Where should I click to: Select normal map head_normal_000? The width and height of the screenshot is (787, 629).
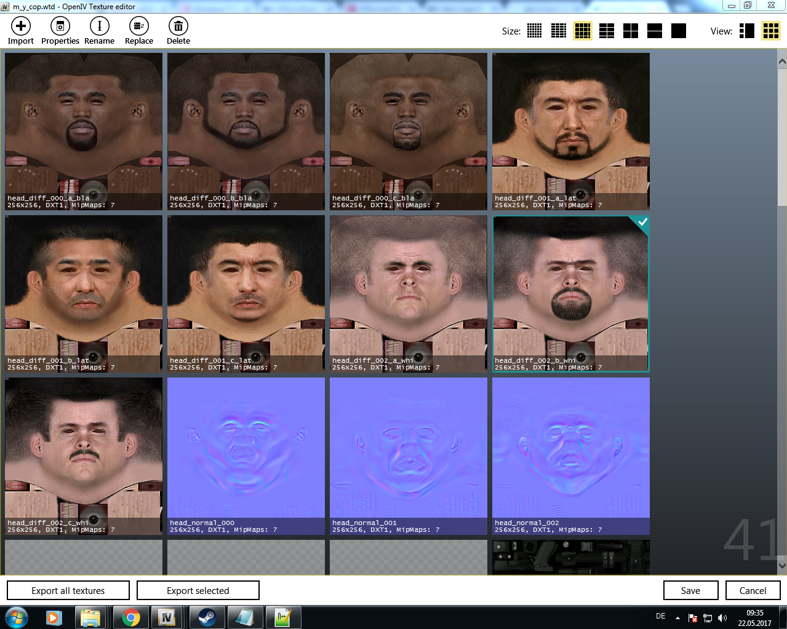[246, 456]
